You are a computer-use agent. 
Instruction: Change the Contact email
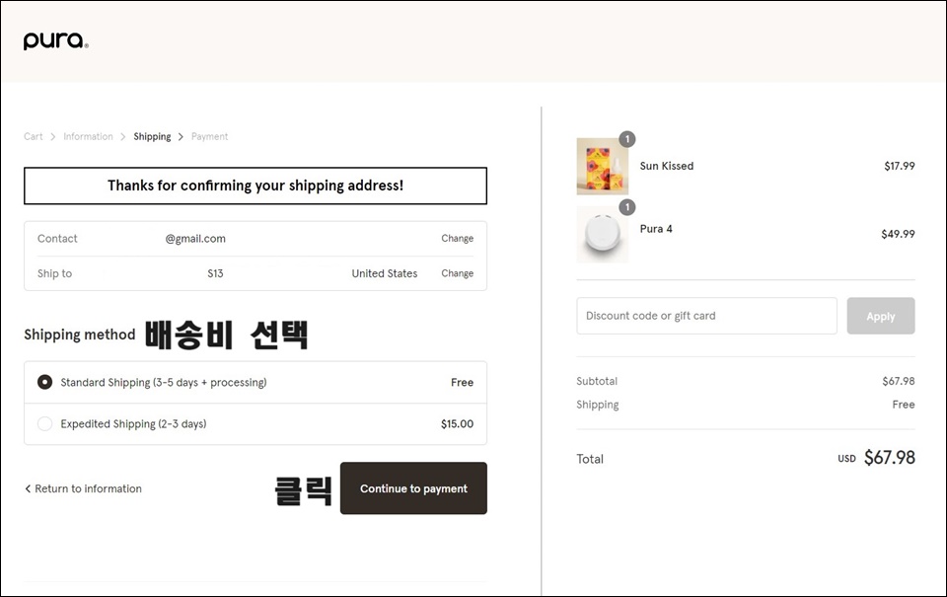click(x=457, y=238)
